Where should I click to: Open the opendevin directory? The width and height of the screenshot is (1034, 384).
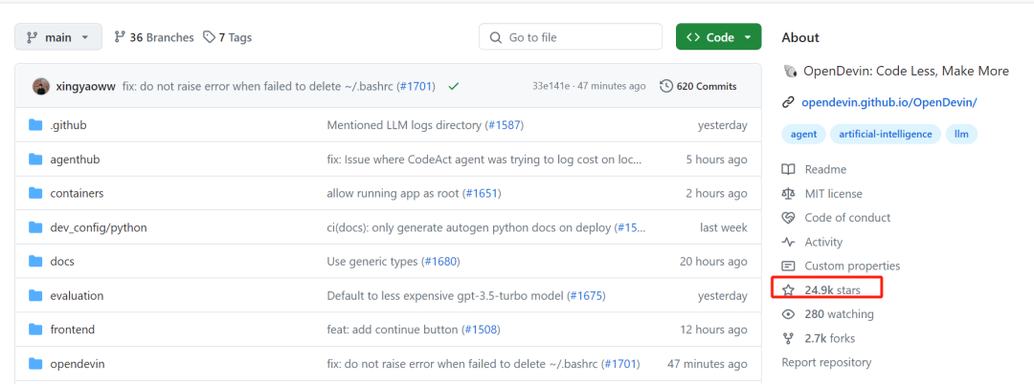(78, 364)
